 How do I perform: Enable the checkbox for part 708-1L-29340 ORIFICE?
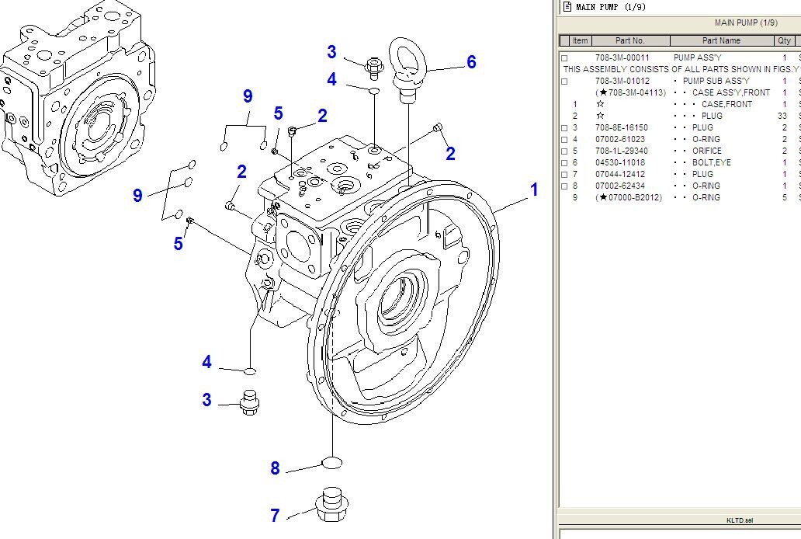(x=565, y=151)
